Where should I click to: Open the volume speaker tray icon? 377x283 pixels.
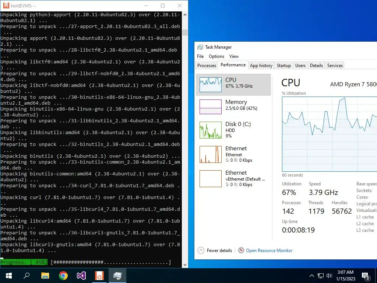(x=329, y=276)
